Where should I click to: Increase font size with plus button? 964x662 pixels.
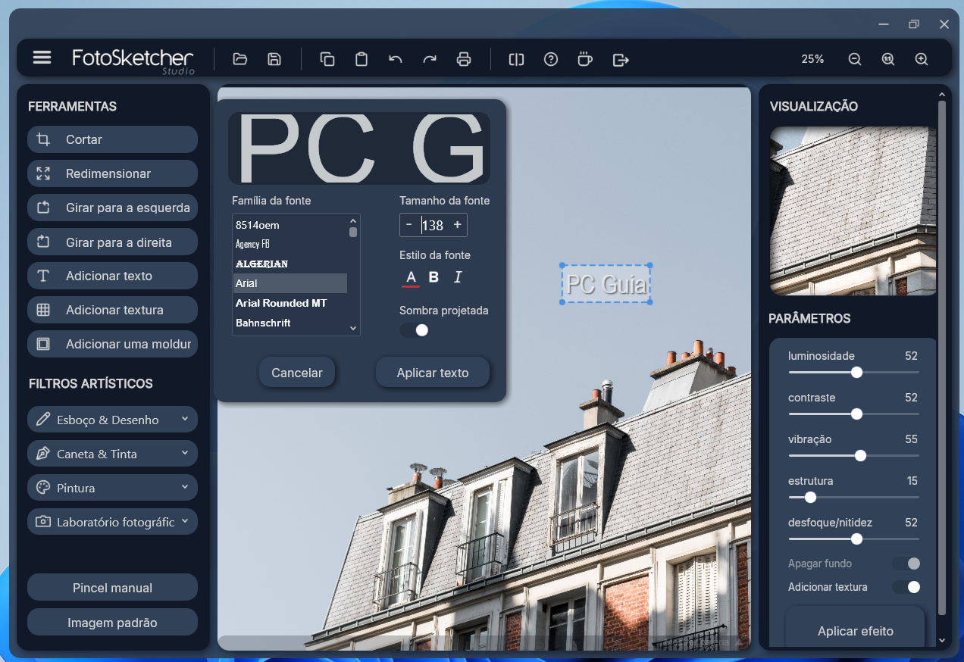coord(457,225)
